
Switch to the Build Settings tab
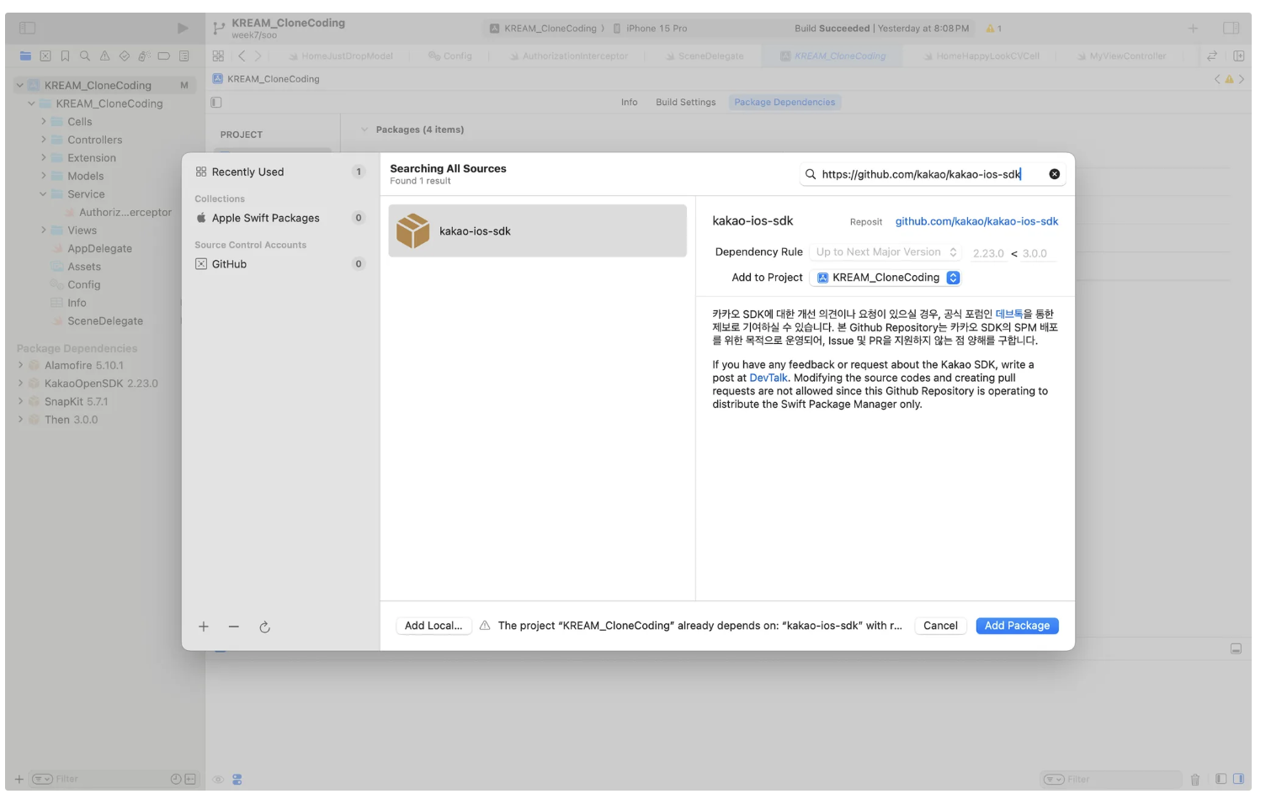[x=685, y=102]
